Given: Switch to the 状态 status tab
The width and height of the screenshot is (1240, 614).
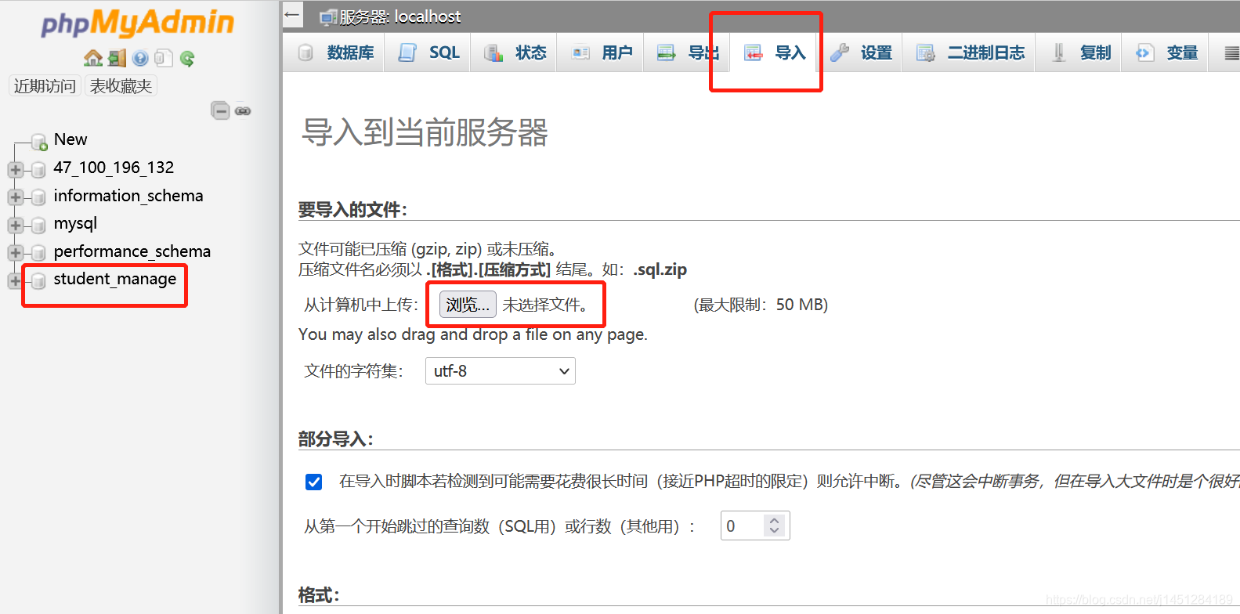Looking at the screenshot, I should [514, 52].
